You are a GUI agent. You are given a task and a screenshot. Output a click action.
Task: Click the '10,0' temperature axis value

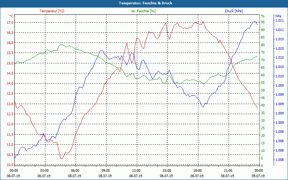point(10,165)
